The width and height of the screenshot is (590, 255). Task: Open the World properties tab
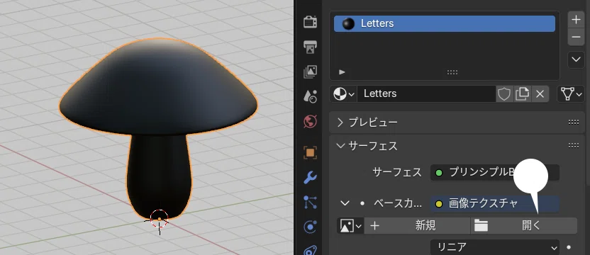(x=310, y=122)
